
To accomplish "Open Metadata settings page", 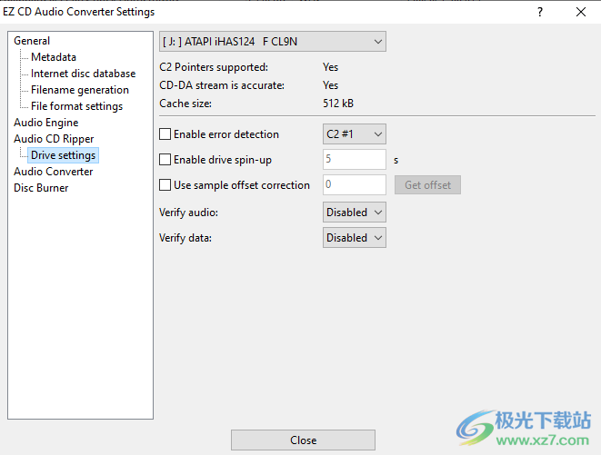I will click(x=54, y=57).
